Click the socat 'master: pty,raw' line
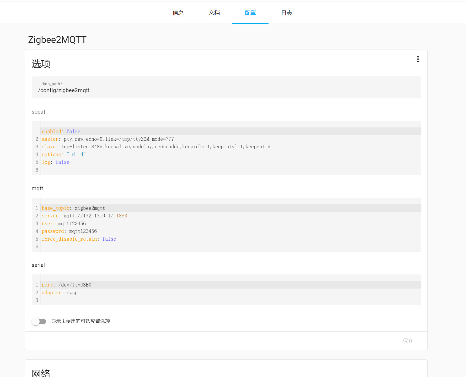Viewport: 466px width, 377px height. coord(231,139)
